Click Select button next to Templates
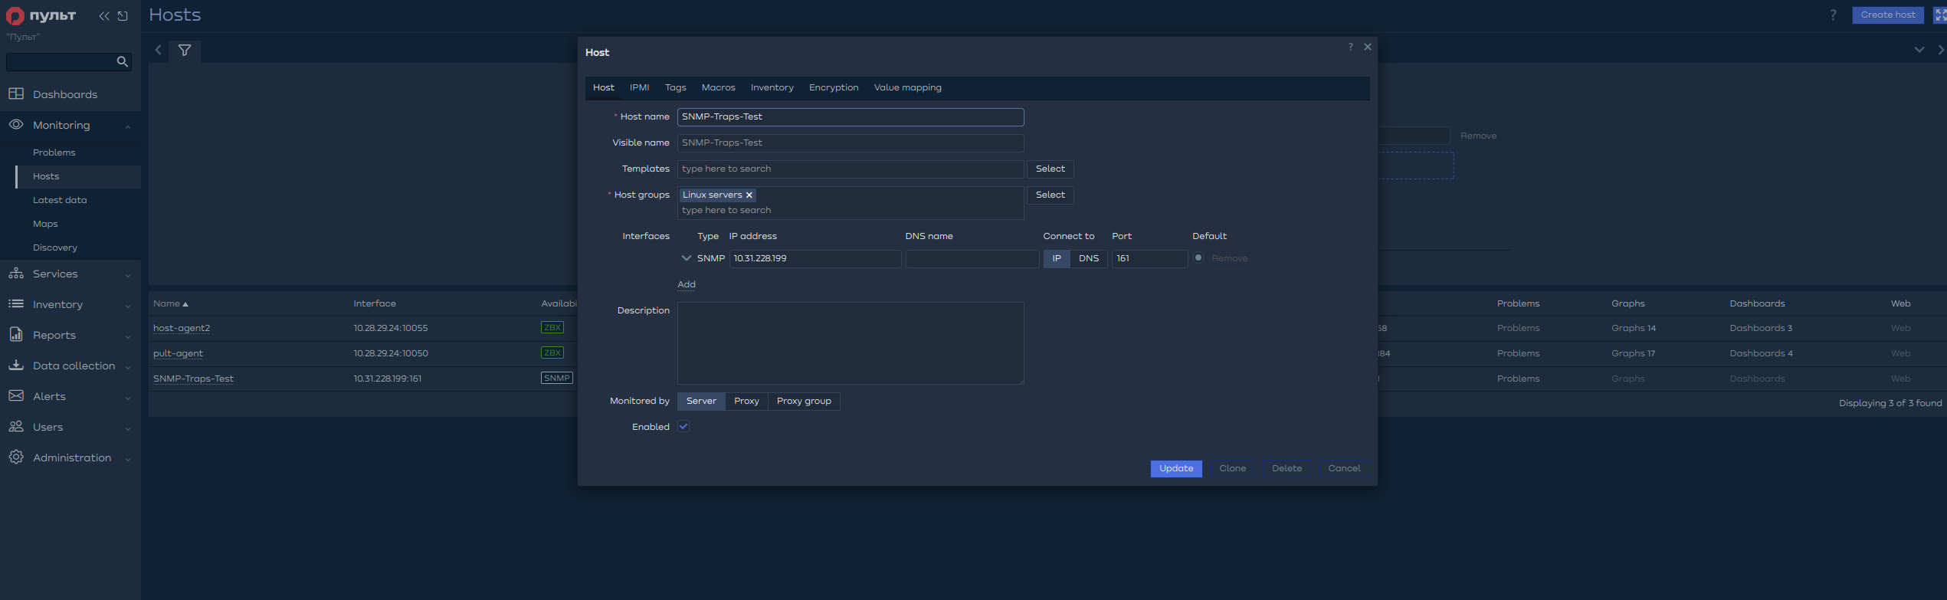This screenshot has width=1947, height=600. click(x=1050, y=169)
